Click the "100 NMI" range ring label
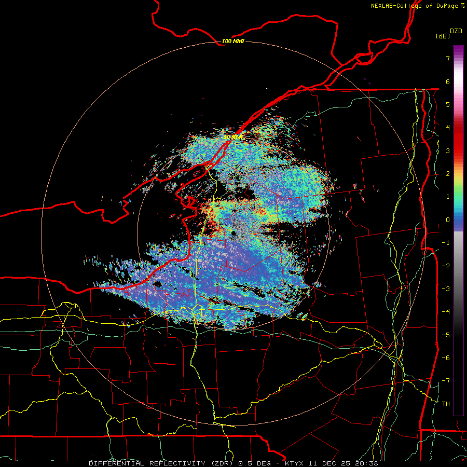The image size is (467, 467). tap(233, 41)
